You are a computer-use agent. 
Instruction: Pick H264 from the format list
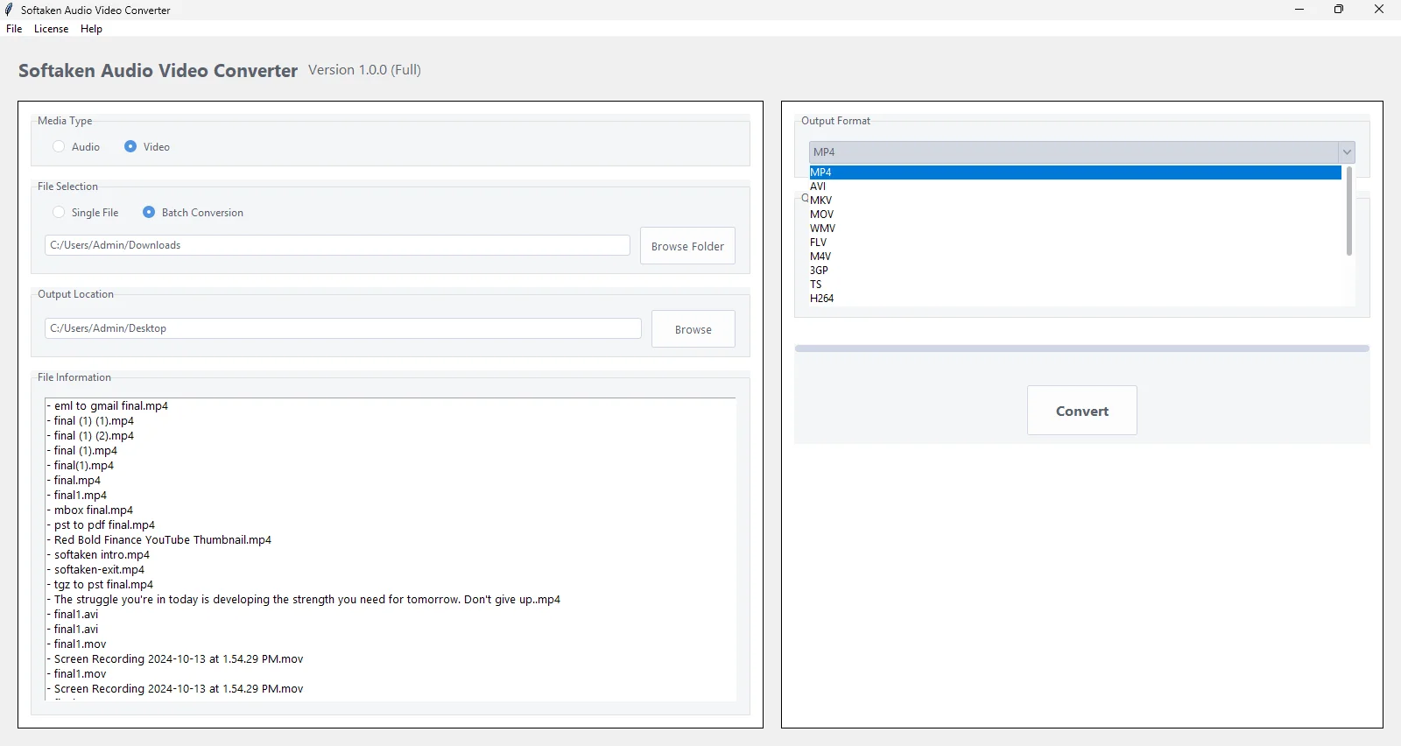(x=821, y=299)
